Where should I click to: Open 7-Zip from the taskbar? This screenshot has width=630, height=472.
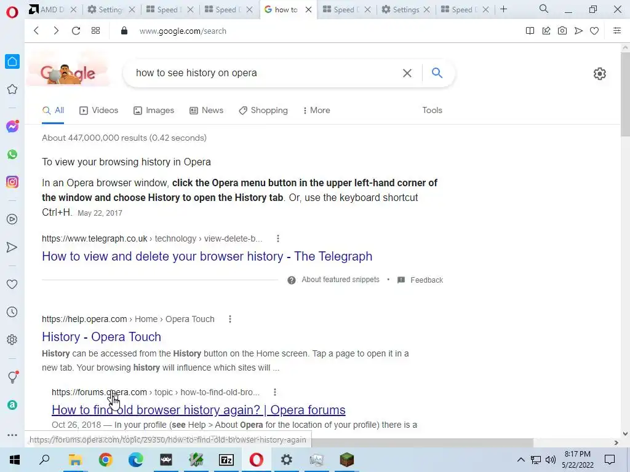226,460
